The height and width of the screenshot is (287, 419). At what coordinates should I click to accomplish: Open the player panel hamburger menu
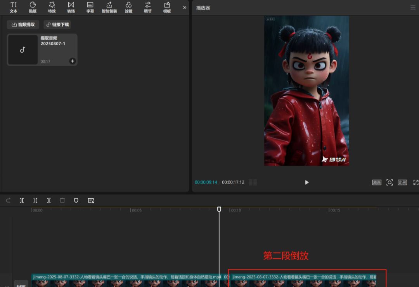[x=413, y=8]
